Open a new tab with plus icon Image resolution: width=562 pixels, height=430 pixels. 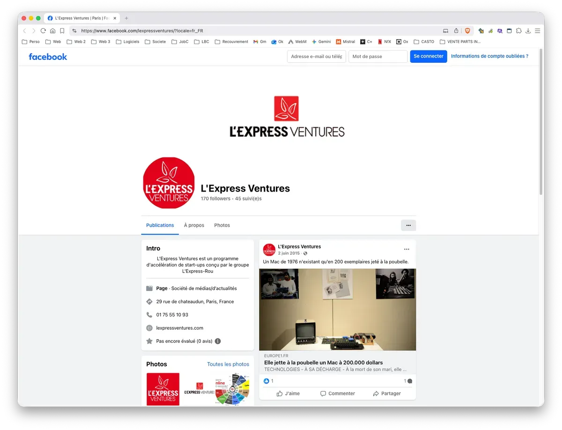pyautogui.click(x=126, y=18)
